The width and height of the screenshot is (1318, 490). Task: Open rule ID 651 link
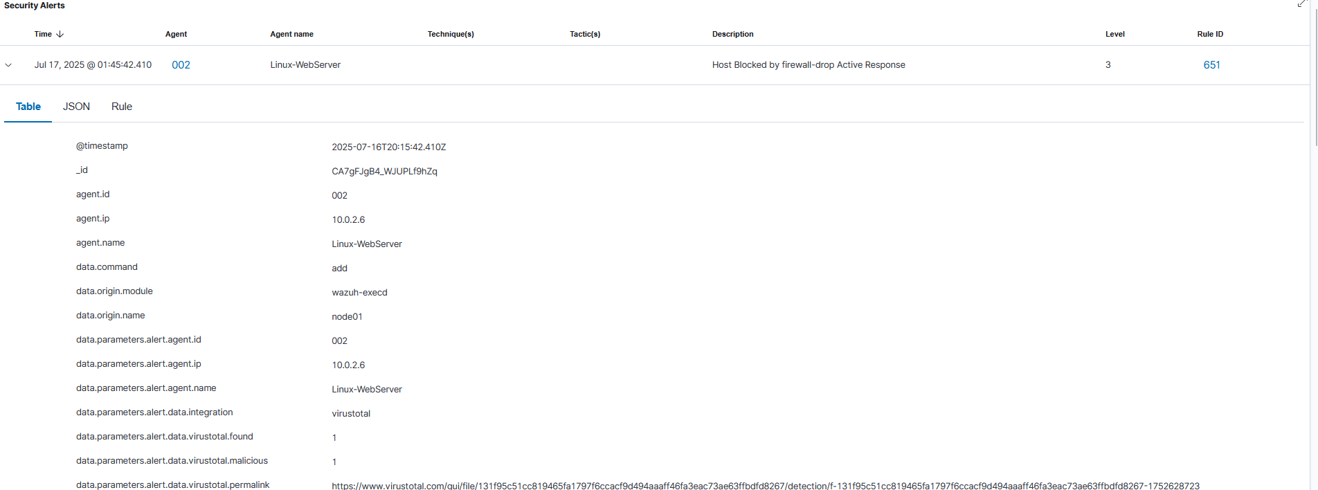[x=1211, y=65]
